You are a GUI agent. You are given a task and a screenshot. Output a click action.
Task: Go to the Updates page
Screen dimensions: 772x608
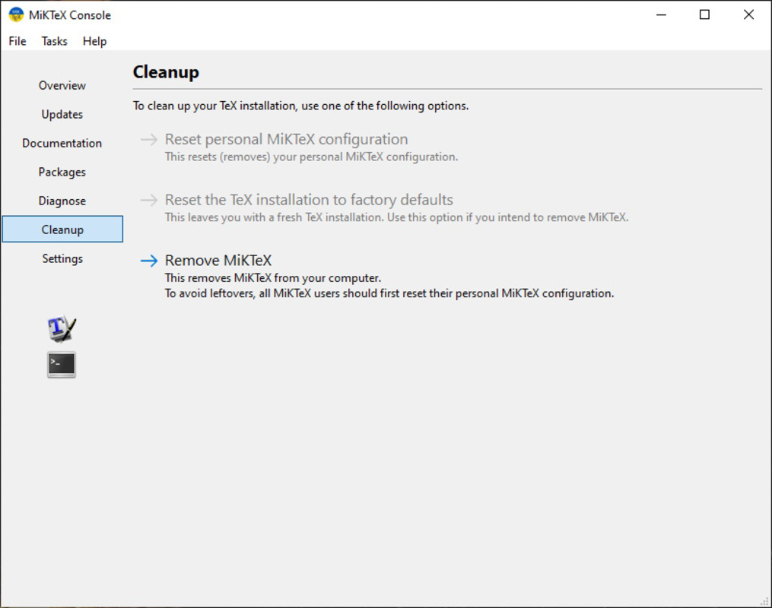62,114
